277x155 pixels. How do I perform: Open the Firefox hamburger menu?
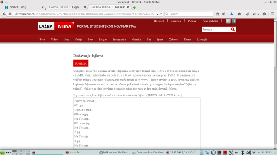pos(273,14)
